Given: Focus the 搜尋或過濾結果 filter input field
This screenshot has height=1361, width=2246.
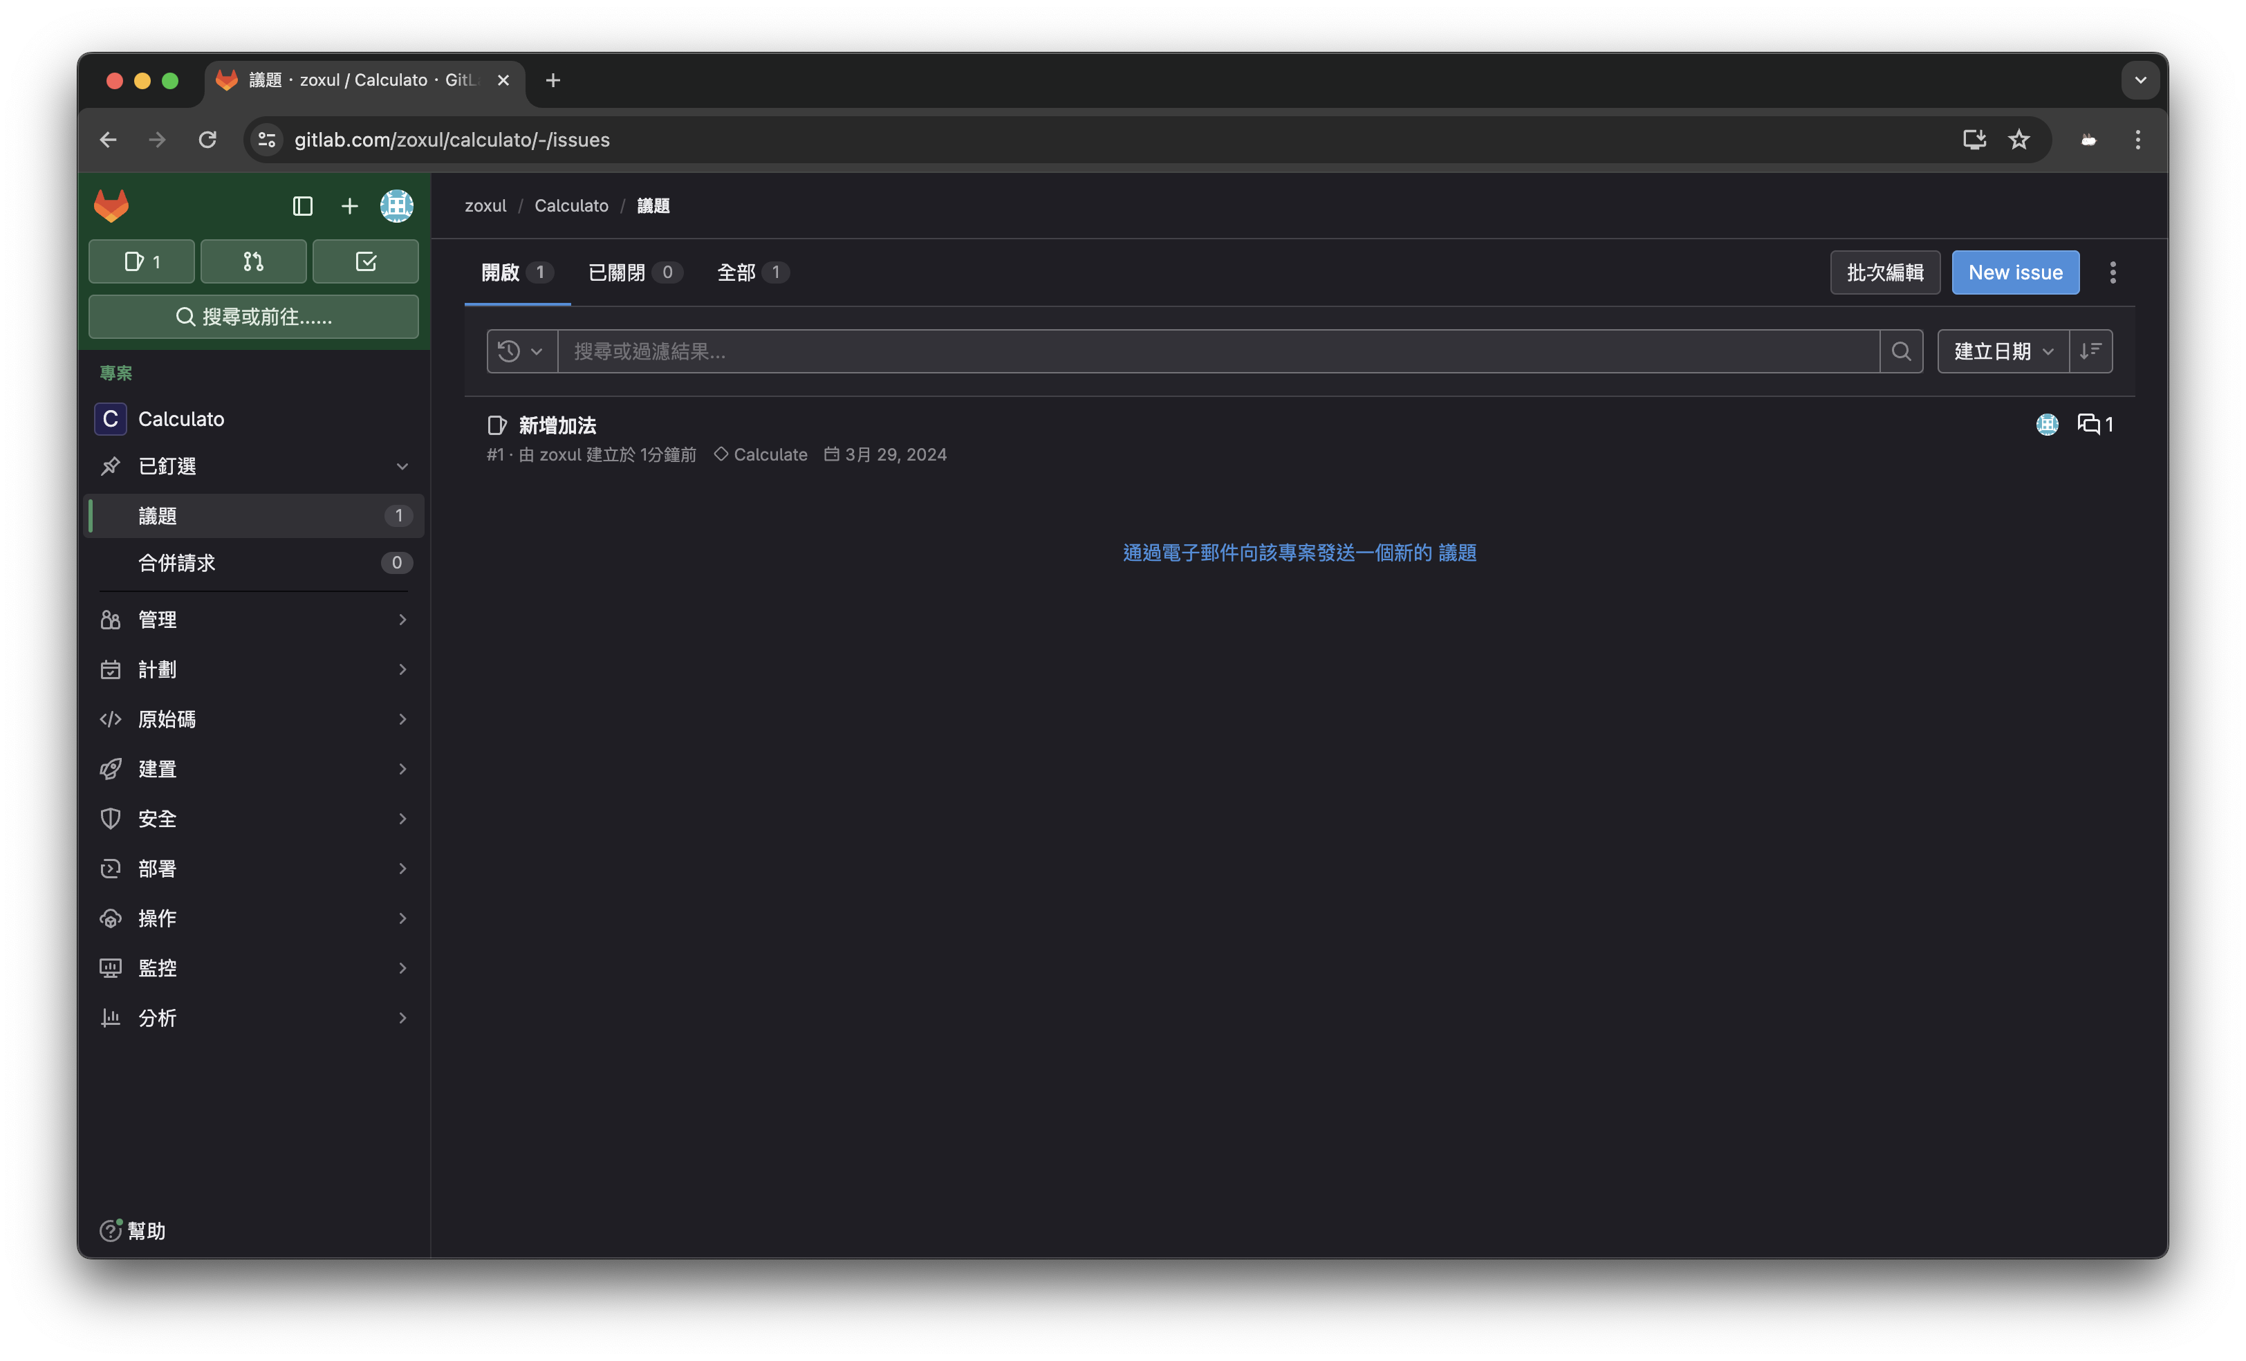Looking at the screenshot, I should pyautogui.click(x=1217, y=351).
